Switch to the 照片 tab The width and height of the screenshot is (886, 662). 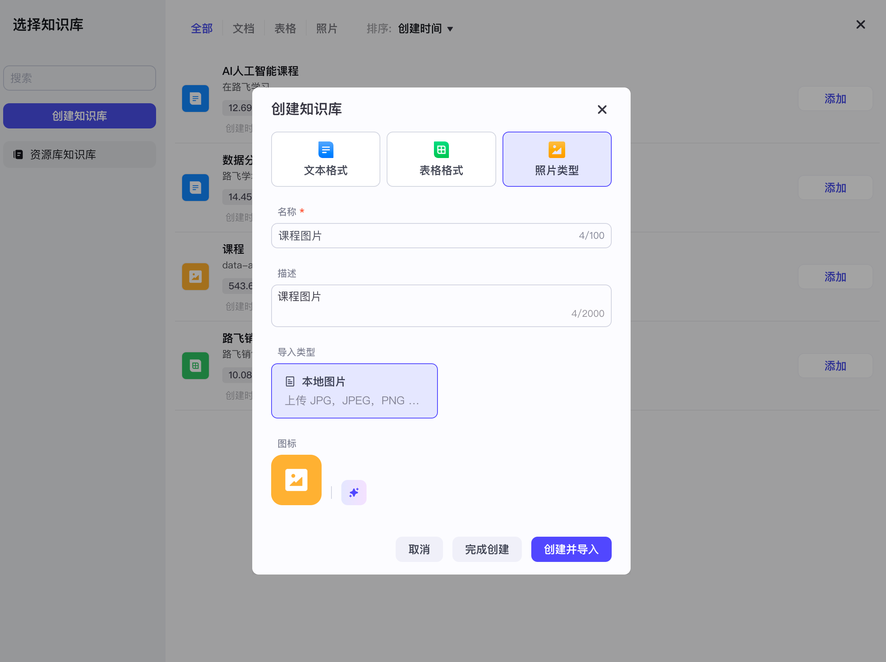point(326,28)
